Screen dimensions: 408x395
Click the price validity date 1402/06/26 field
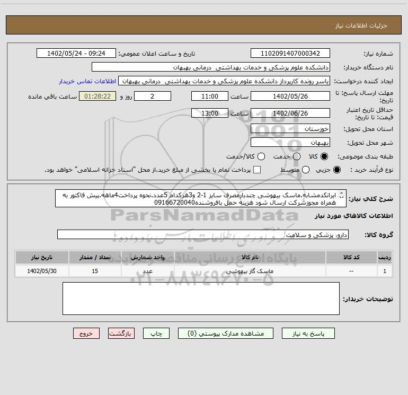(x=290, y=113)
